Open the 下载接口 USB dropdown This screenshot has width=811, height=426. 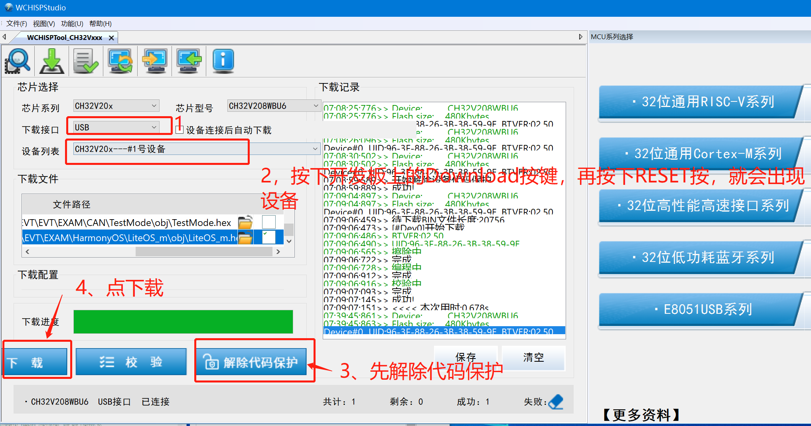pyautogui.click(x=116, y=127)
